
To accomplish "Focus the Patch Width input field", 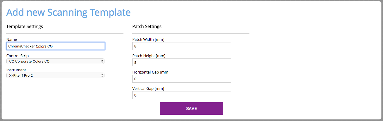I will 182,46.
